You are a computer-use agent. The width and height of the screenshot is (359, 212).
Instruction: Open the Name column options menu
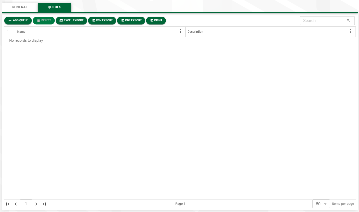[181, 31]
